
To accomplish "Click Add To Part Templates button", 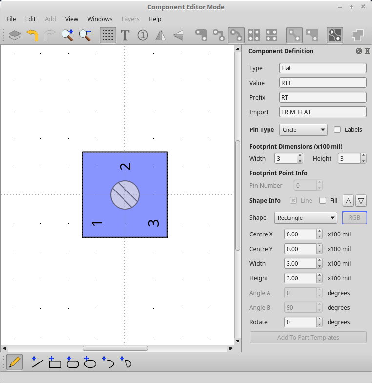I will pos(308,337).
